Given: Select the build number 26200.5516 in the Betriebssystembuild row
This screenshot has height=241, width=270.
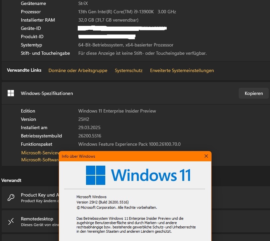Looking at the screenshot, I should coord(90,136).
